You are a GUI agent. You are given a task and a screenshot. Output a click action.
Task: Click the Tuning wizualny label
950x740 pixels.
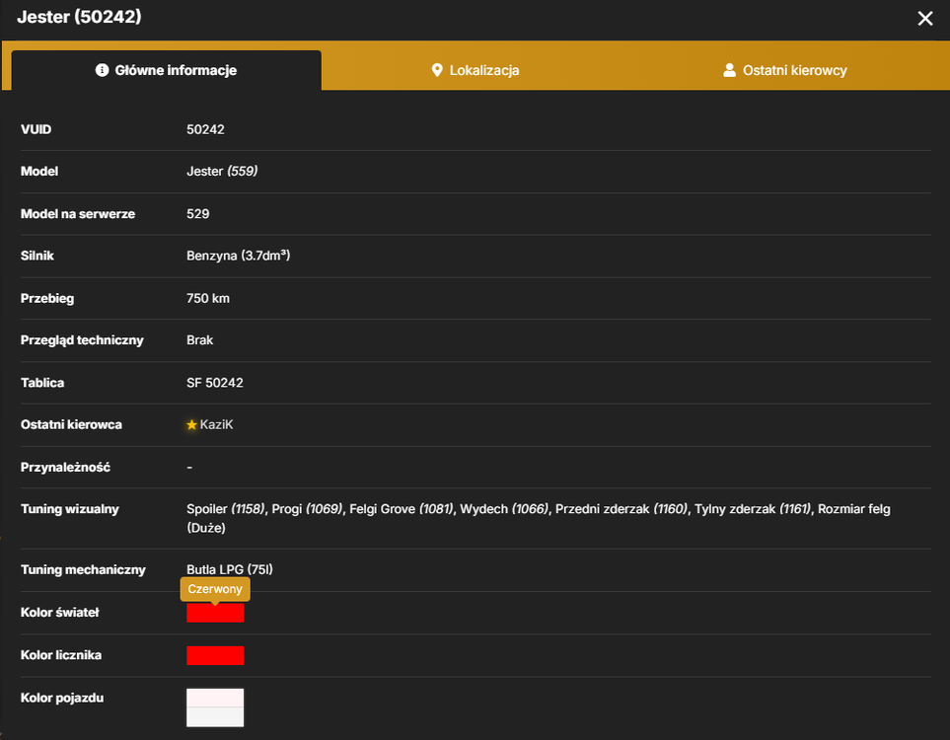point(70,509)
